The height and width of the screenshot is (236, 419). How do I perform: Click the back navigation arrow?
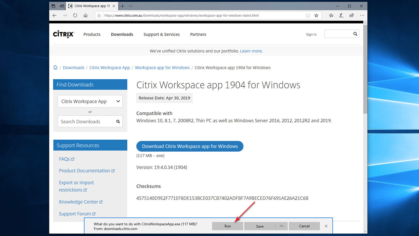[x=54, y=15]
